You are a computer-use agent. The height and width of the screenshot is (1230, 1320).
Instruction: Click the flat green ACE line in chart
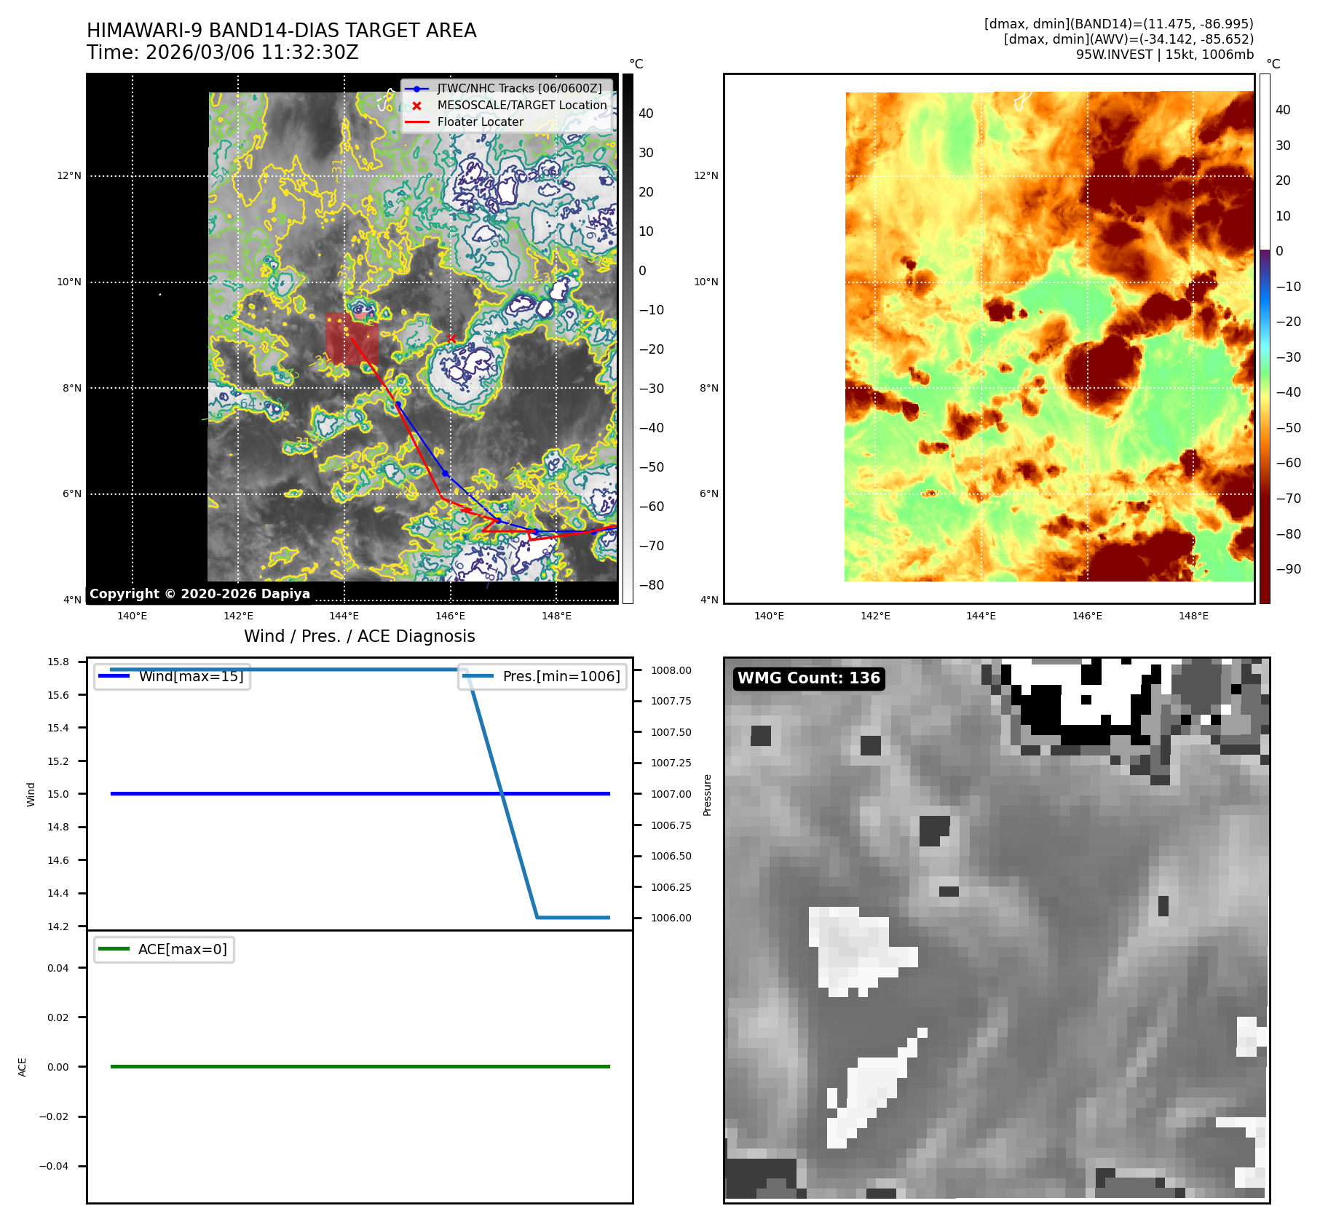(x=360, y=1066)
